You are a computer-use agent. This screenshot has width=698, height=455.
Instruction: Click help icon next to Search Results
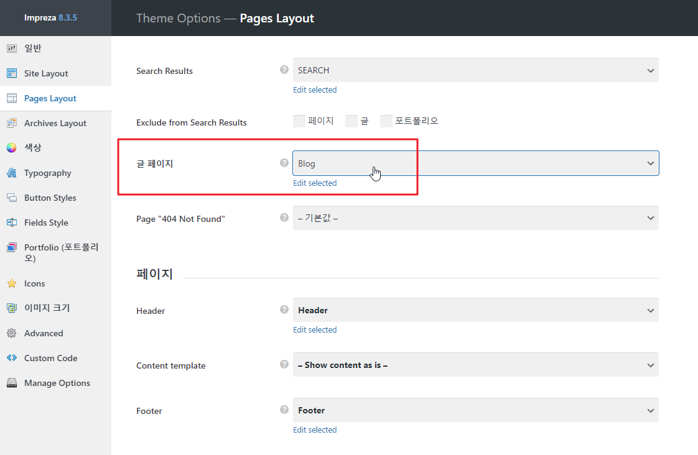pos(284,70)
